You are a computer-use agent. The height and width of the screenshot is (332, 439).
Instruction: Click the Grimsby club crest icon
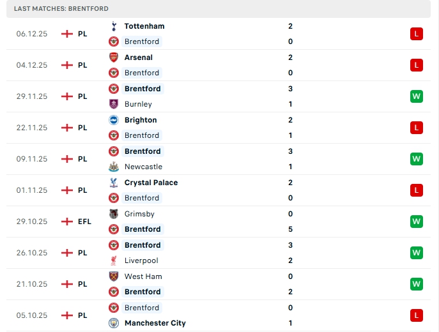click(114, 214)
